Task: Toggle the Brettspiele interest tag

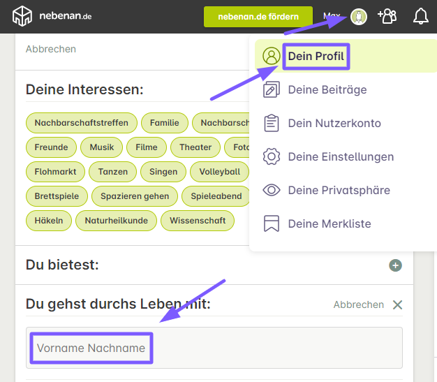Action: (57, 196)
